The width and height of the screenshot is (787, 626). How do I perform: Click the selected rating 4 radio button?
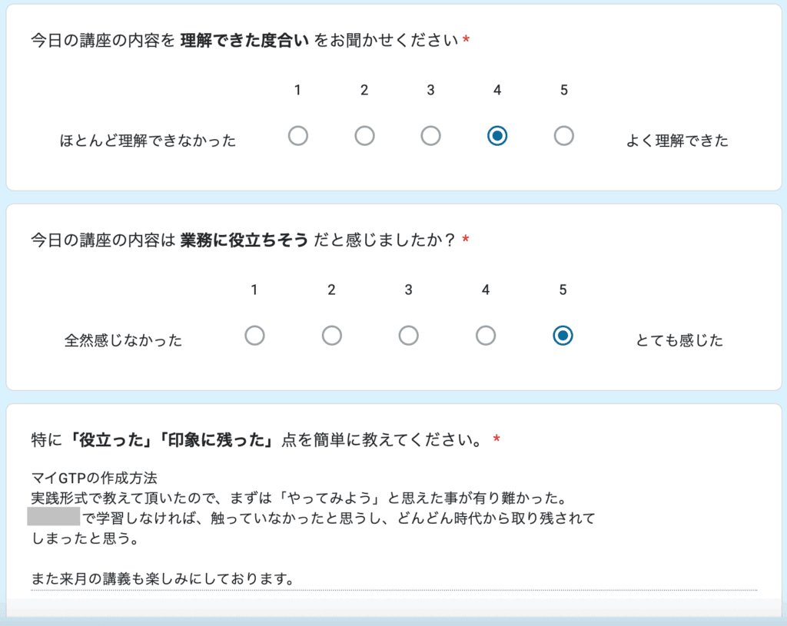pos(497,136)
